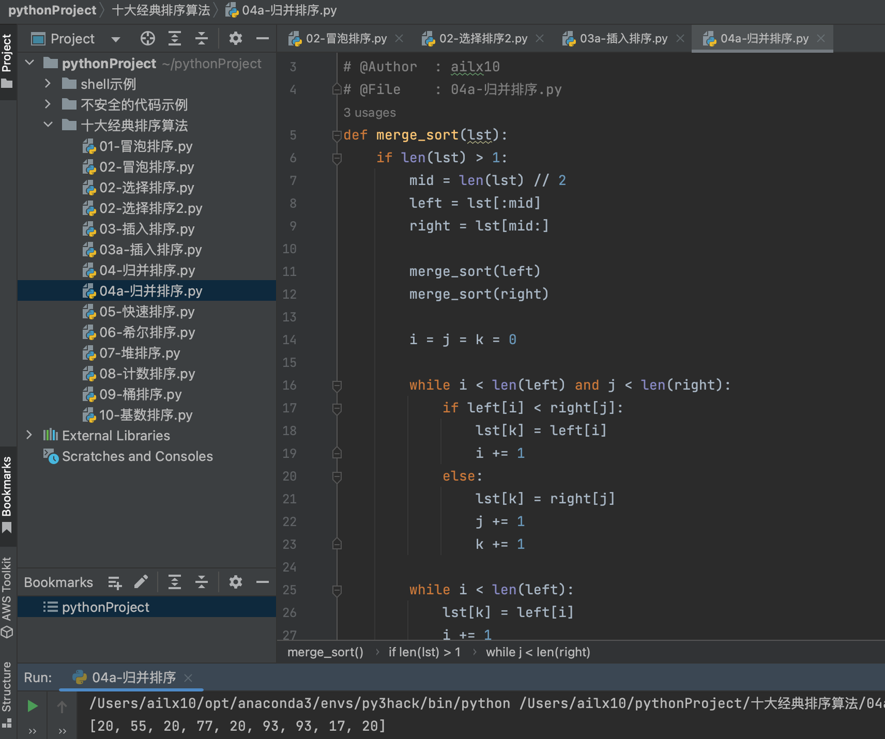Click Collapse All icon in Bookmarks panel
The height and width of the screenshot is (739, 885).
pyautogui.click(x=202, y=582)
